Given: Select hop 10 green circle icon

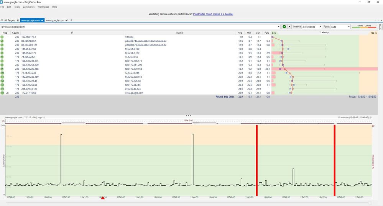Looking at the screenshot, I should pos(2,73).
